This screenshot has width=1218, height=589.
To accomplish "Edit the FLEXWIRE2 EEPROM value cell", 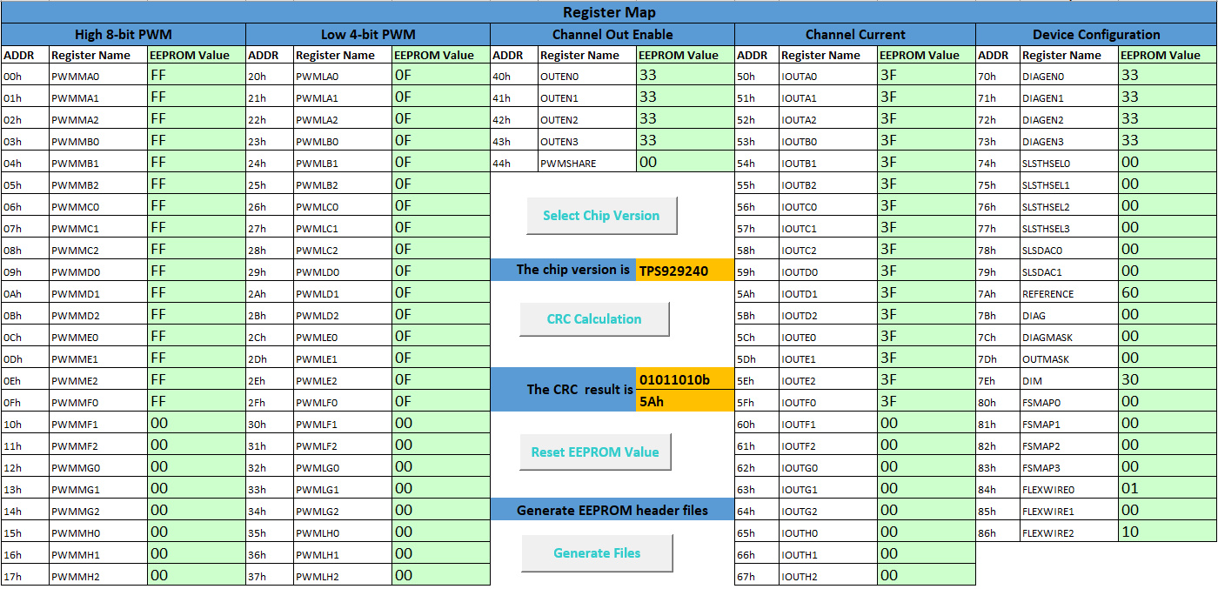I will (1168, 532).
